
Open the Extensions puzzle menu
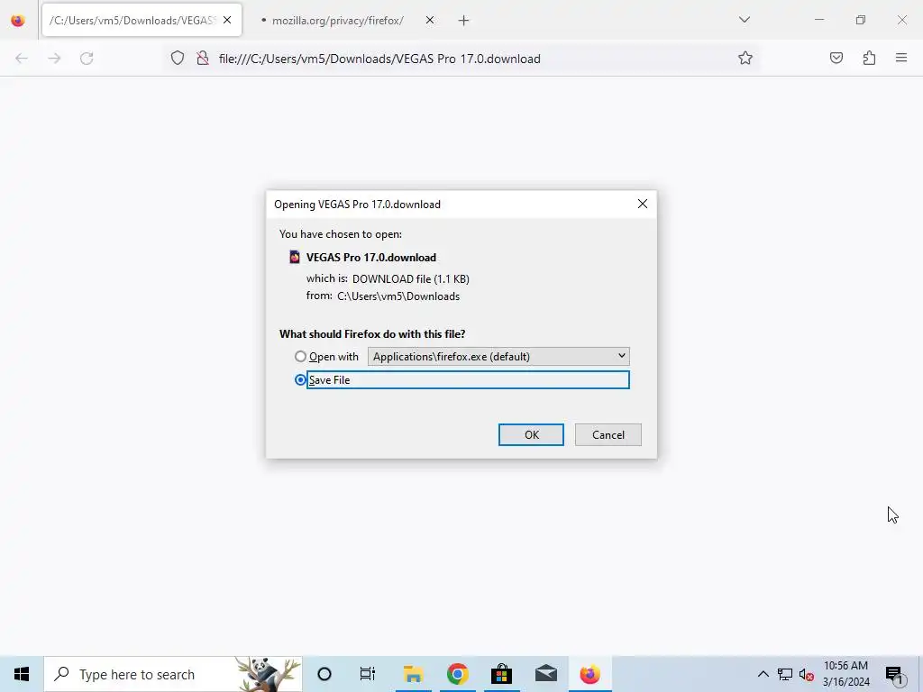pos(869,58)
